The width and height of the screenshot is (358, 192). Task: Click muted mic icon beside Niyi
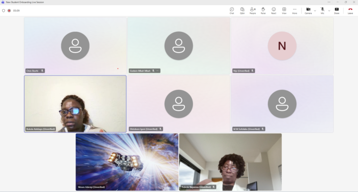click(252, 71)
